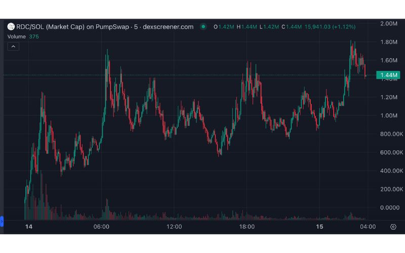405x253 pixels.
Task: Click the 200.00K price axis label
Action: pyautogui.click(x=391, y=189)
